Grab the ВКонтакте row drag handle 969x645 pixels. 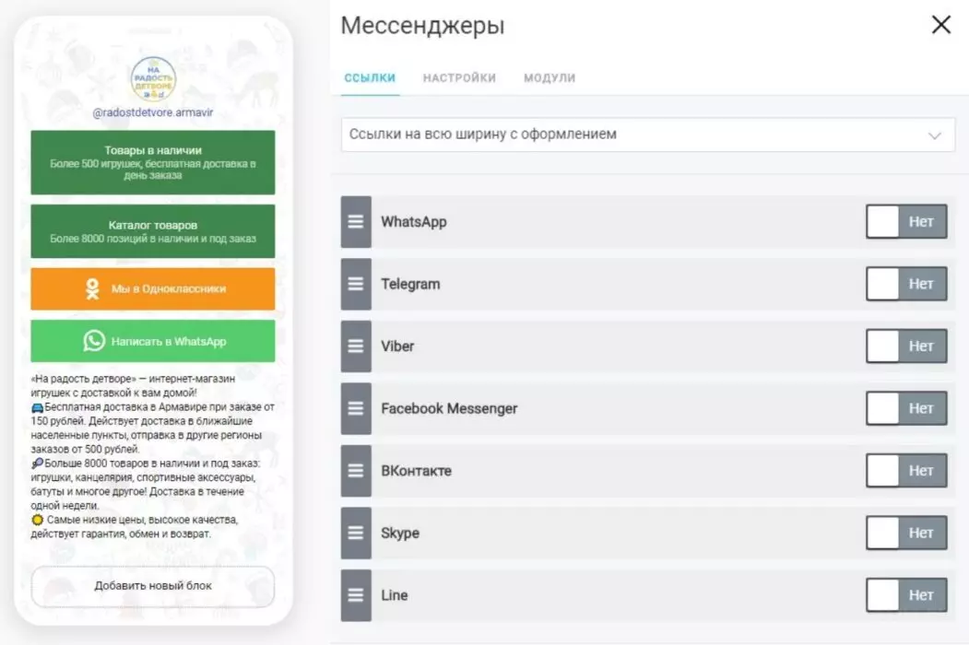pos(356,471)
